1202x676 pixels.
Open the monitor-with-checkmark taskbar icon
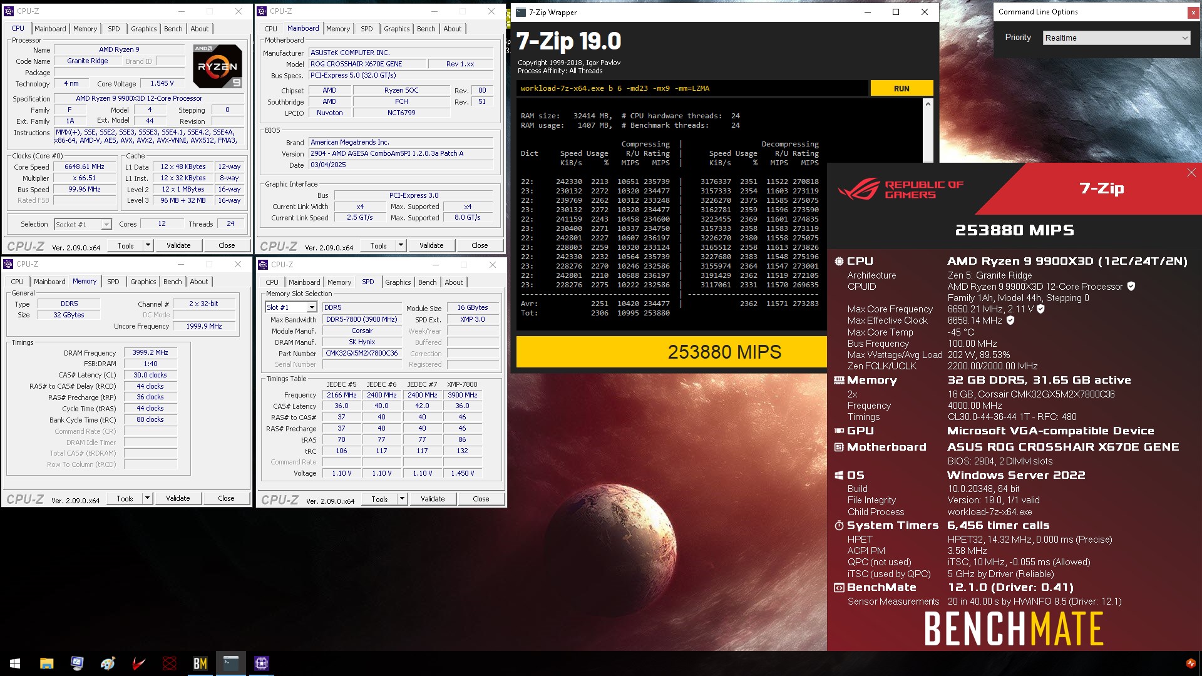(x=77, y=663)
